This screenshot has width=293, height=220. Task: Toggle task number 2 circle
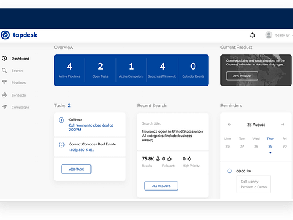click(62, 145)
